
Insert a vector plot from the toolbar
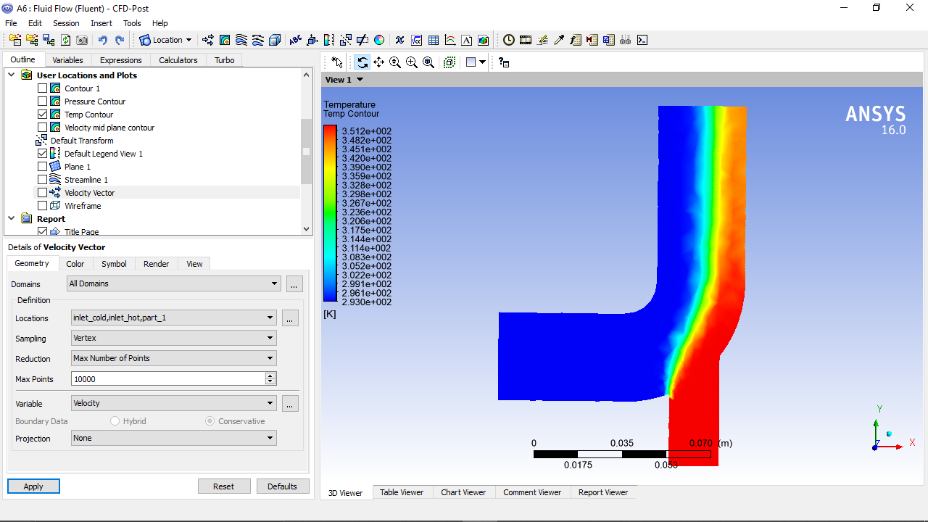pyautogui.click(x=208, y=41)
